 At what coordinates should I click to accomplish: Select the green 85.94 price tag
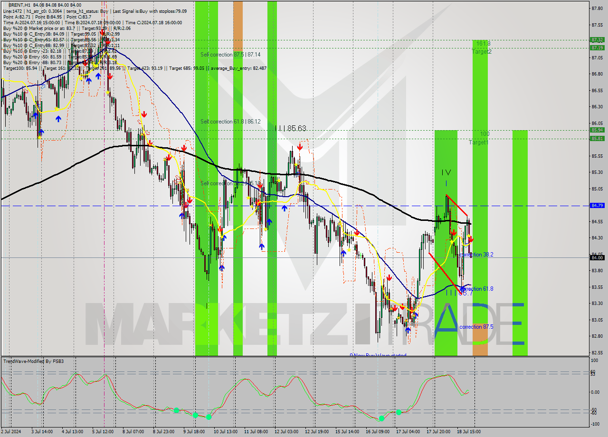click(x=597, y=130)
